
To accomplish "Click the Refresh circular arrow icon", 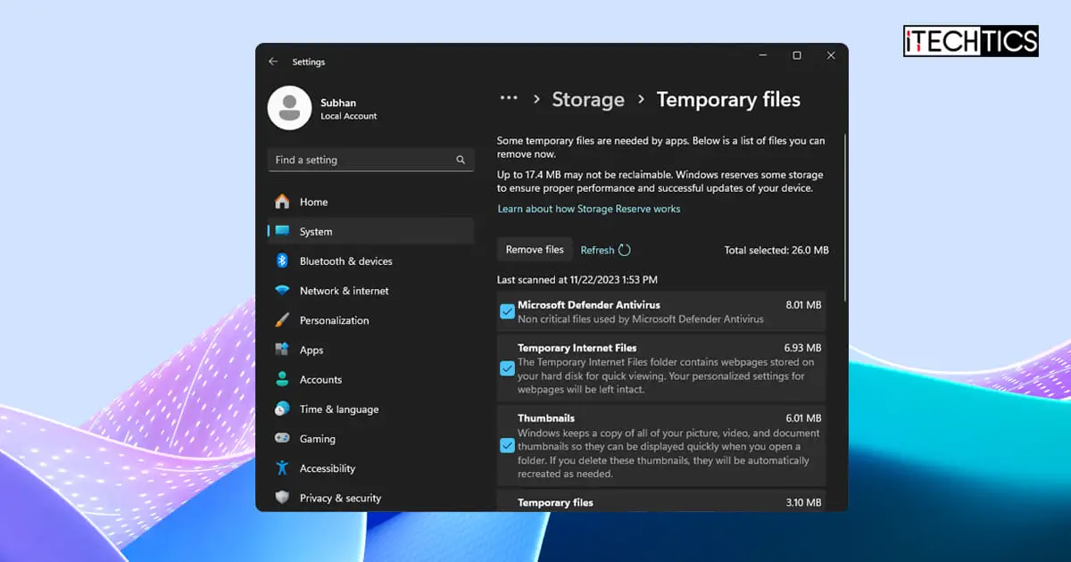I will point(625,250).
